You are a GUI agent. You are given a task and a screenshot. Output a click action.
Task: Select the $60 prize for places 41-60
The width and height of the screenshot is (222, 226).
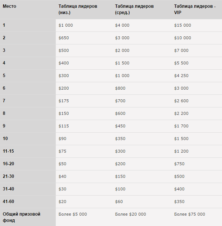click(119, 202)
